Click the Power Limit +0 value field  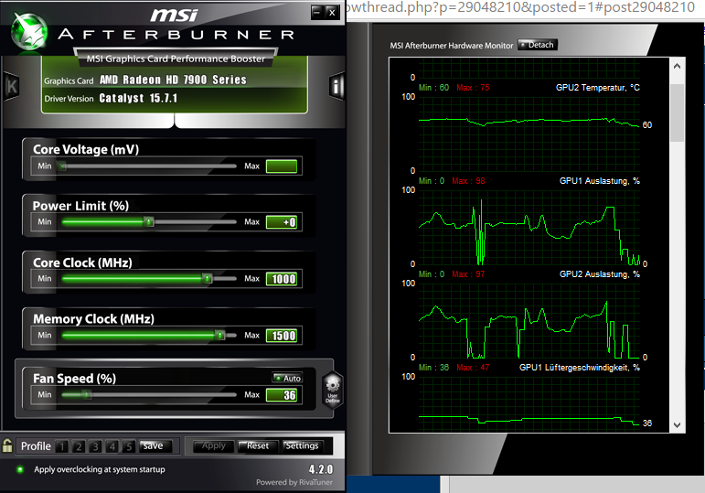coord(282,222)
